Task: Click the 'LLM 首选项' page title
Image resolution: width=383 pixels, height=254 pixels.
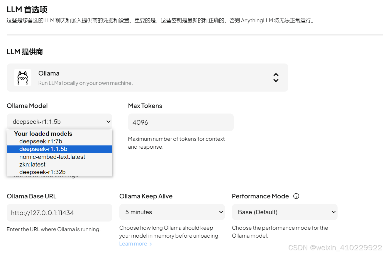Action: [27, 9]
